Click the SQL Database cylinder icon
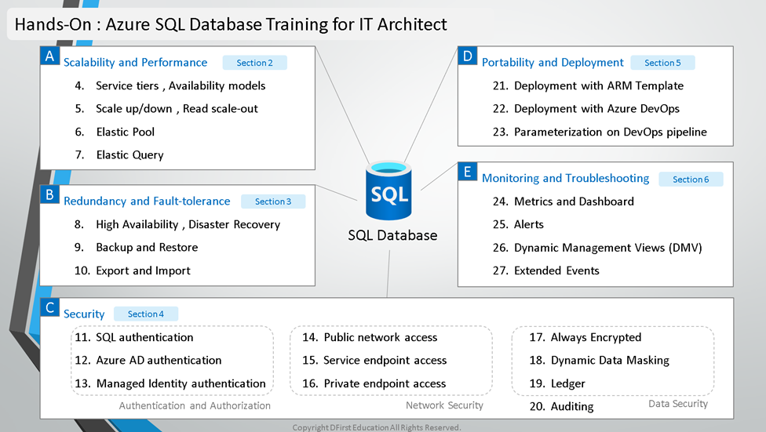 (x=388, y=191)
